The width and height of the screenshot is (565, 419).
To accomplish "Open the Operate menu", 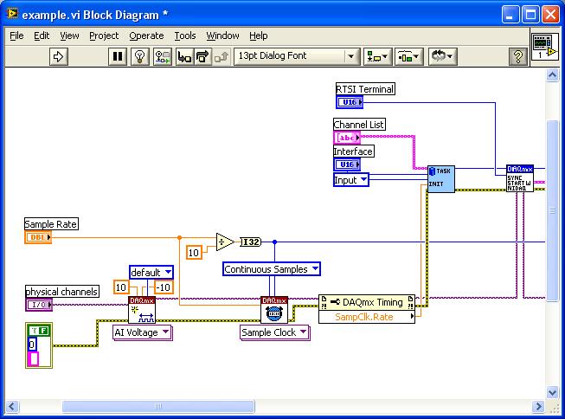I will 146,35.
